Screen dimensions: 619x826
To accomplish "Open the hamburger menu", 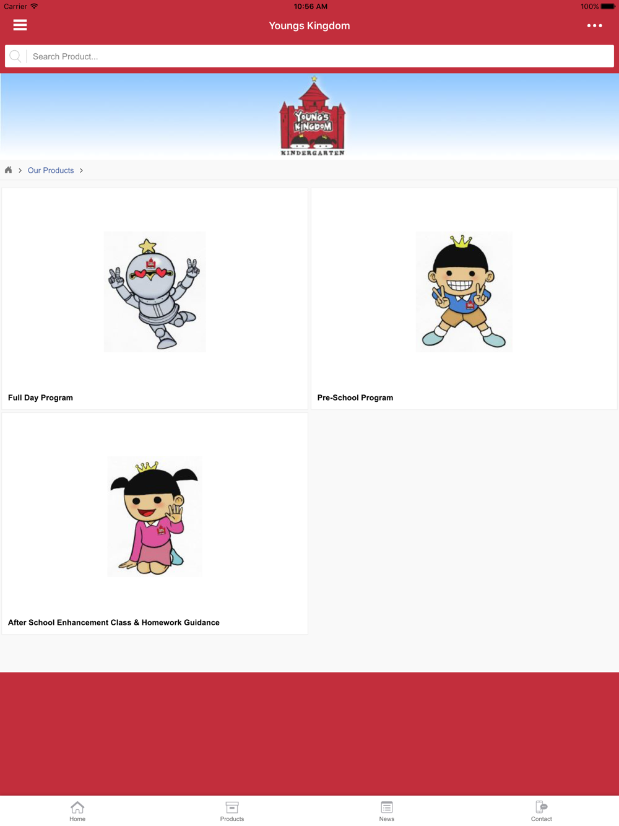I will [20, 25].
